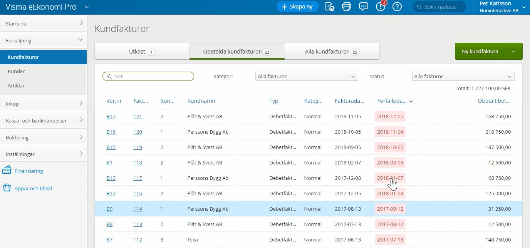
Task: Open voucher link B12
Action: [111, 193]
